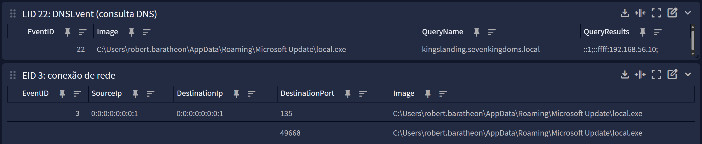The image size is (702, 144).
Task: Expand the EID 3 panel to fullscreen
Action: click(x=656, y=75)
